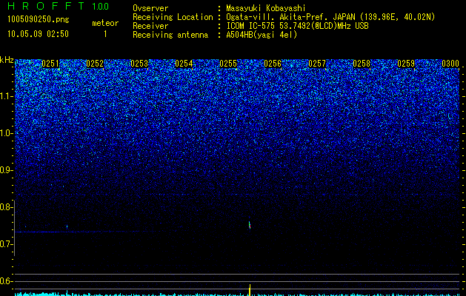The image size is (466, 296).
Task: Click the 0254 time marker
Action: (184, 64)
